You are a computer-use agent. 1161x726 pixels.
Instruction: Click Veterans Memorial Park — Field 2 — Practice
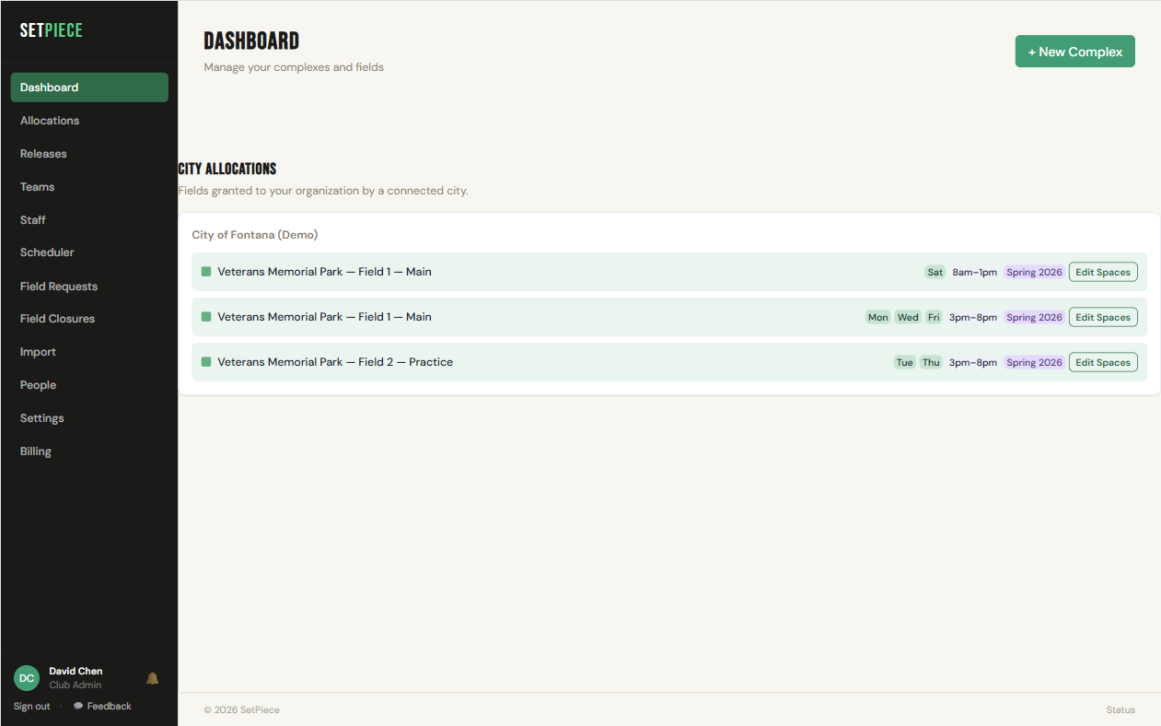pos(335,362)
